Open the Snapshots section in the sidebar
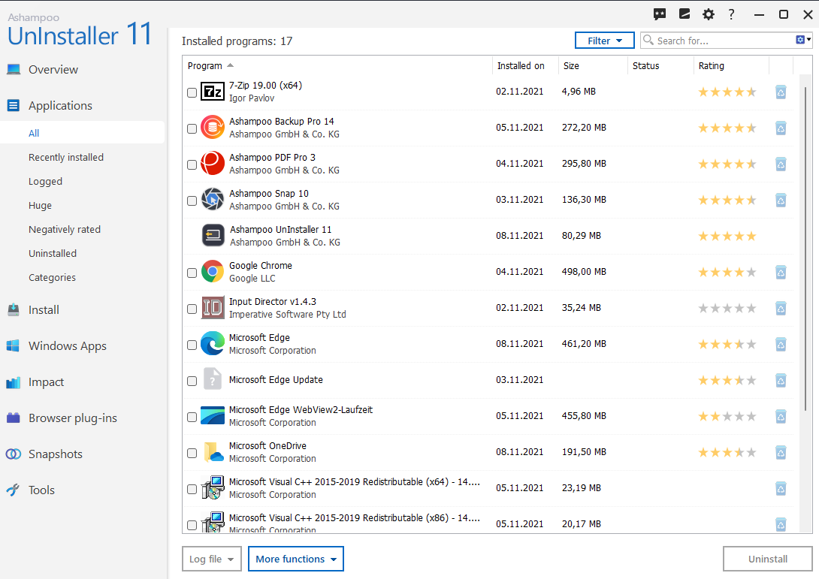 coord(58,454)
